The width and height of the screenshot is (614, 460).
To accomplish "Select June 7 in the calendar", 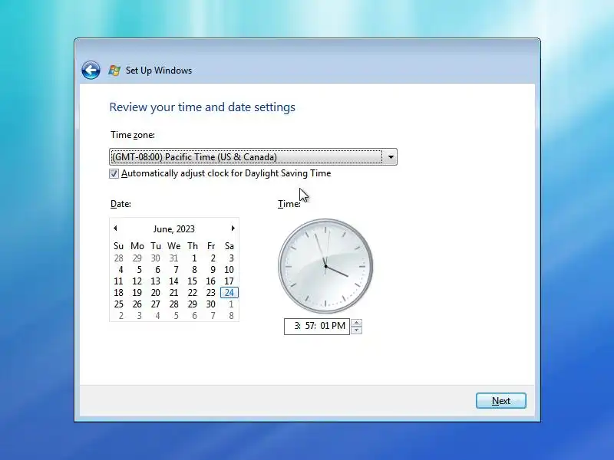I will click(x=176, y=270).
